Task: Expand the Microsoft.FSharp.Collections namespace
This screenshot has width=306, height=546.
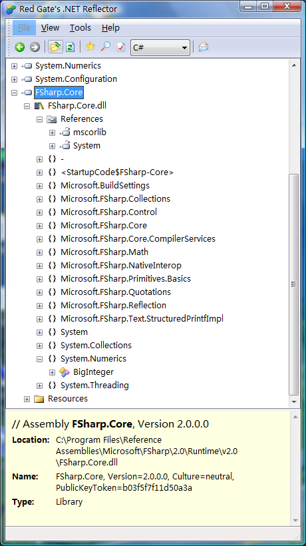Action: 40,199
